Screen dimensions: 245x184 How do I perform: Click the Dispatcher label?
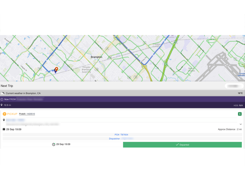click(x=115, y=139)
